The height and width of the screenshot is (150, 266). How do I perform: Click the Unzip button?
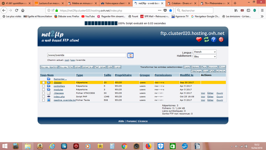206,71
